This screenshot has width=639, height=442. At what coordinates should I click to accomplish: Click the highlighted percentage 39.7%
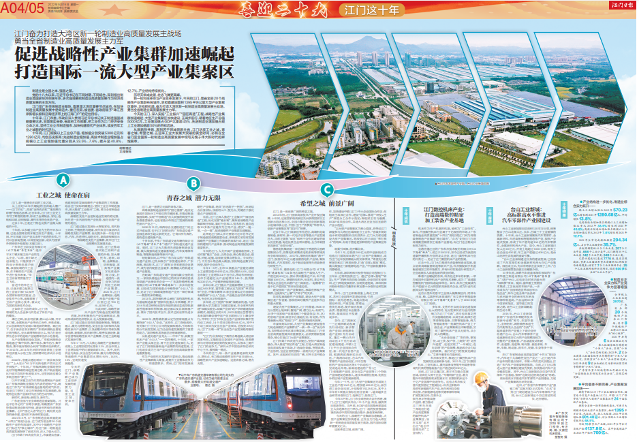pyautogui.click(x=610, y=244)
